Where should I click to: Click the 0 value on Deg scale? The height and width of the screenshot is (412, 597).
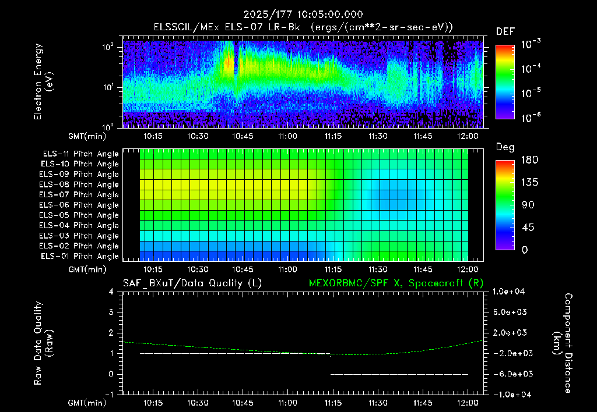tap(525, 250)
